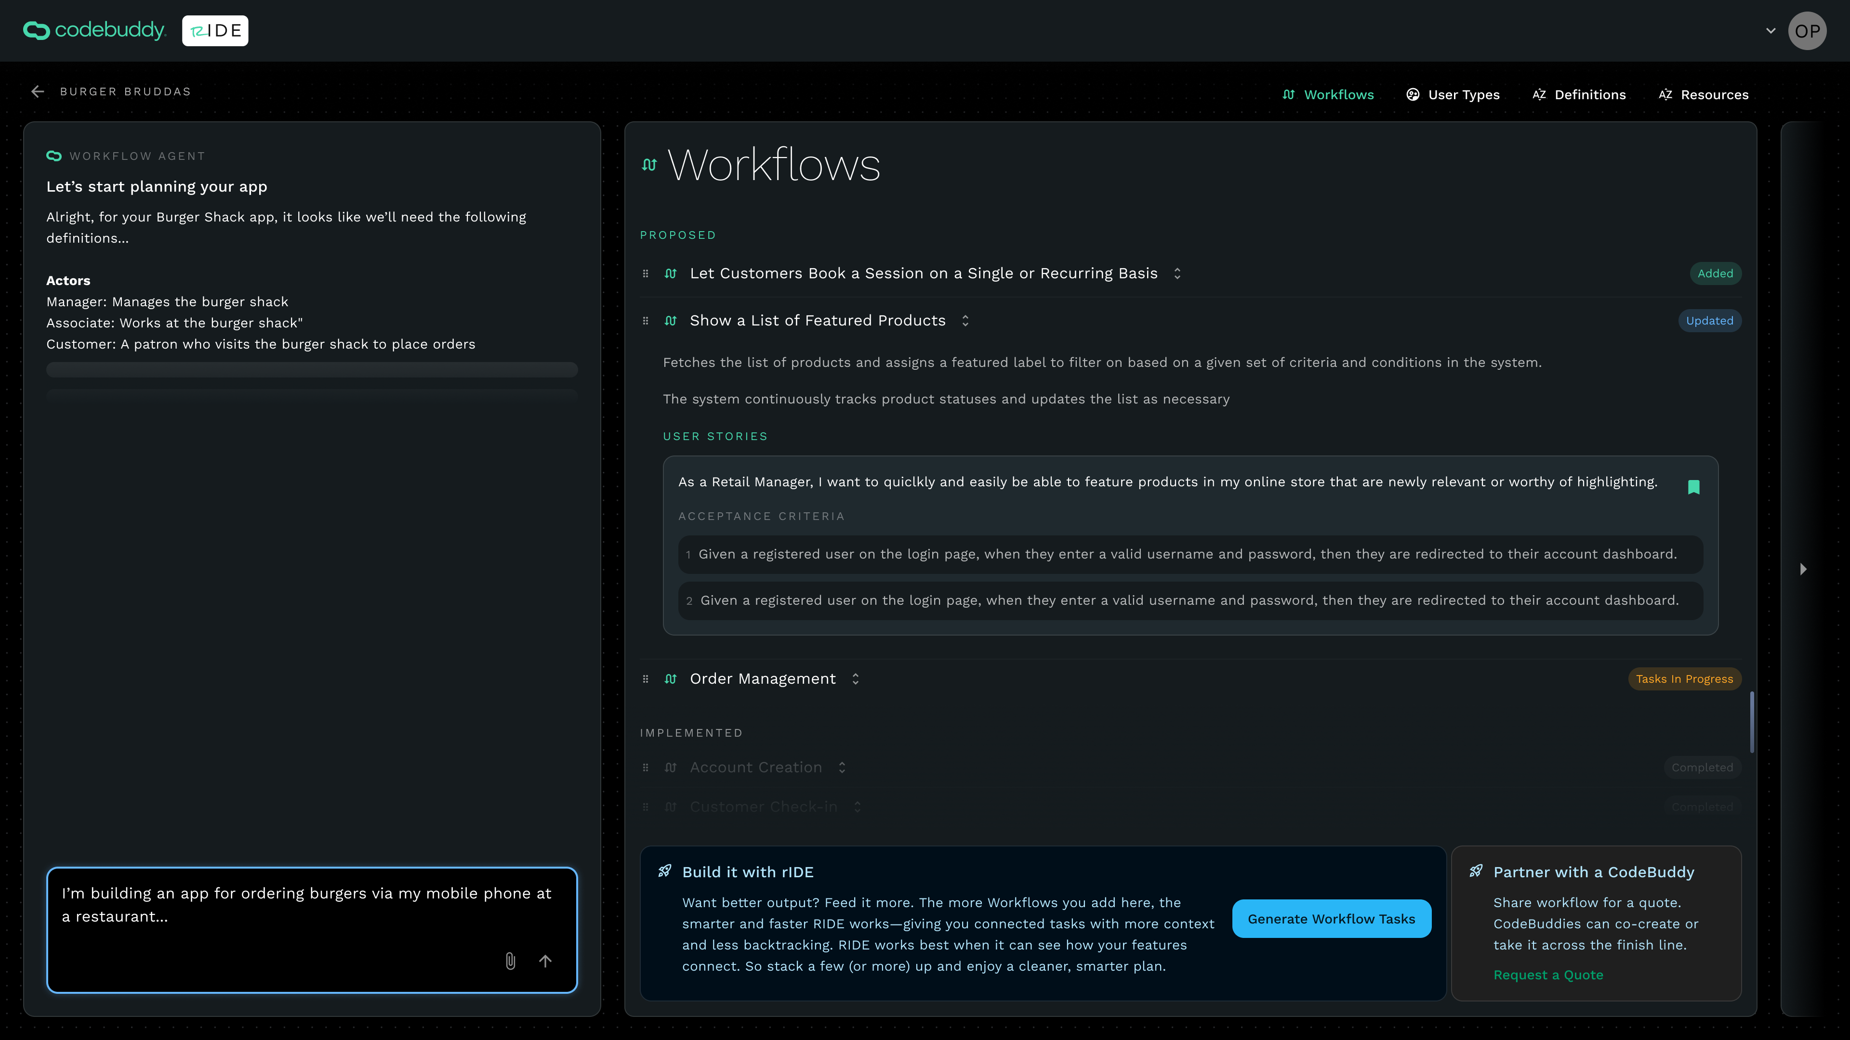This screenshot has height=1040, width=1850.
Task: Click the drag handle for Show a List of Featured Products
Action: (646, 321)
